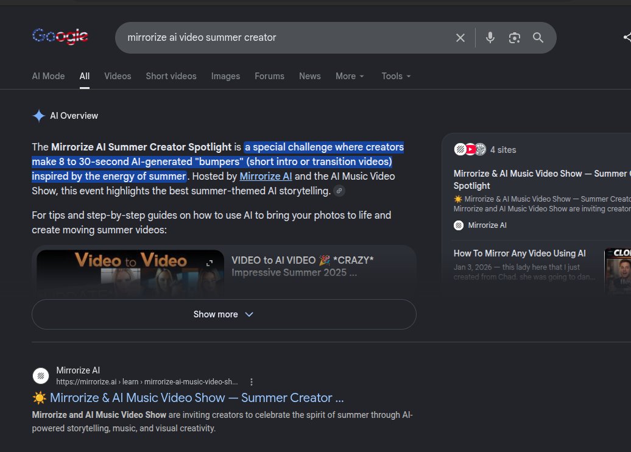This screenshot has height=452, width=631.
Task: Start voice search with the microphone
Action: pos(490,38)
